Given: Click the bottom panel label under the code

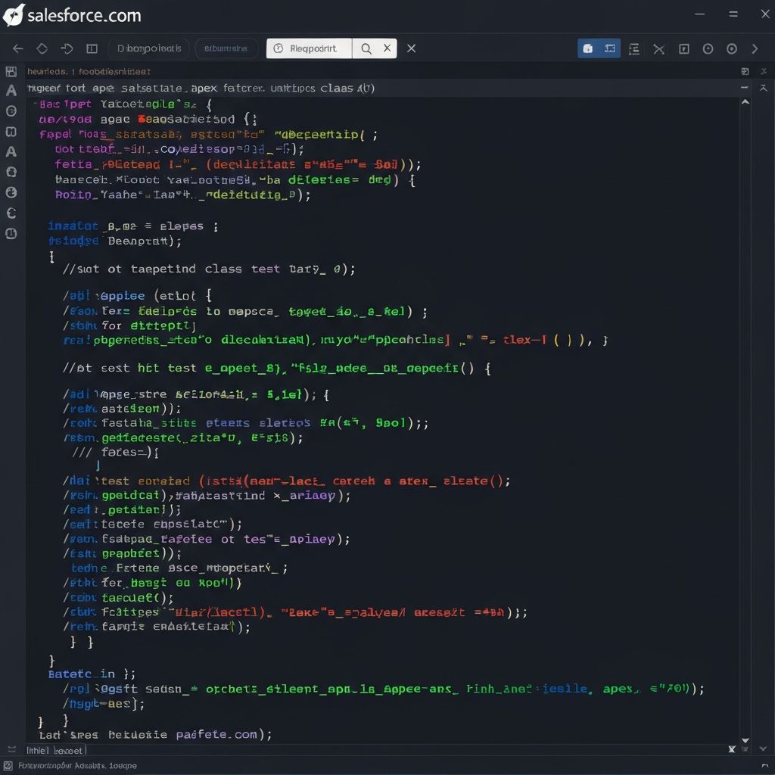Looking at the screenshot, I should [56, 750].
